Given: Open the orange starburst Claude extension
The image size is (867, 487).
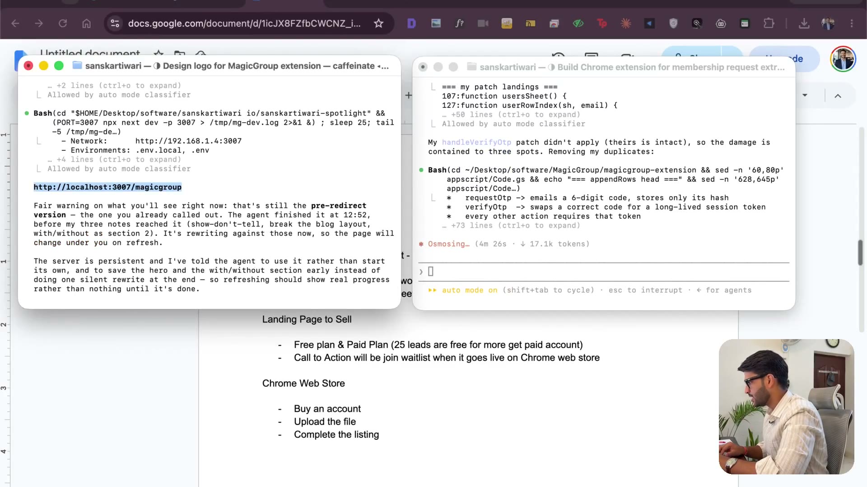Looking at the screenshot, I should [626, 23].
